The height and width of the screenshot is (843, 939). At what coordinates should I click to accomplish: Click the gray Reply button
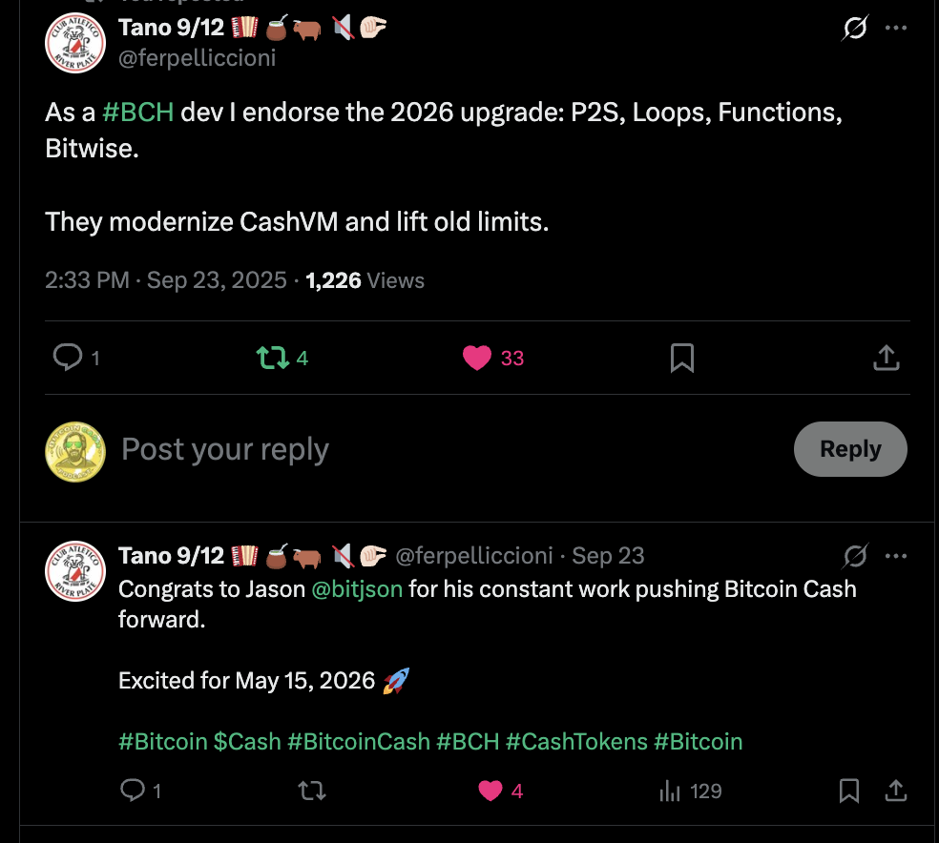click(x=849, y=449)
